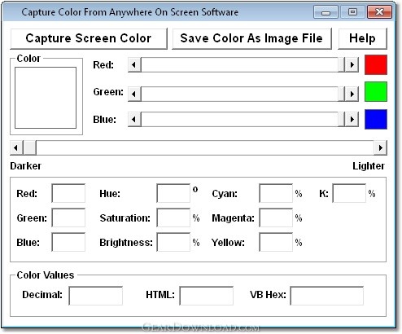Click the blue color swatch
This screenshot has height=334, width=402.
376,119
